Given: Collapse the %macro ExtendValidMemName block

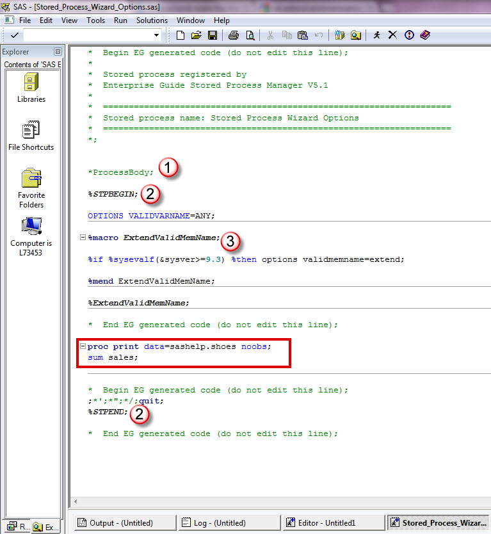Looking at the screenshot, I should click(x=83, y=237).
